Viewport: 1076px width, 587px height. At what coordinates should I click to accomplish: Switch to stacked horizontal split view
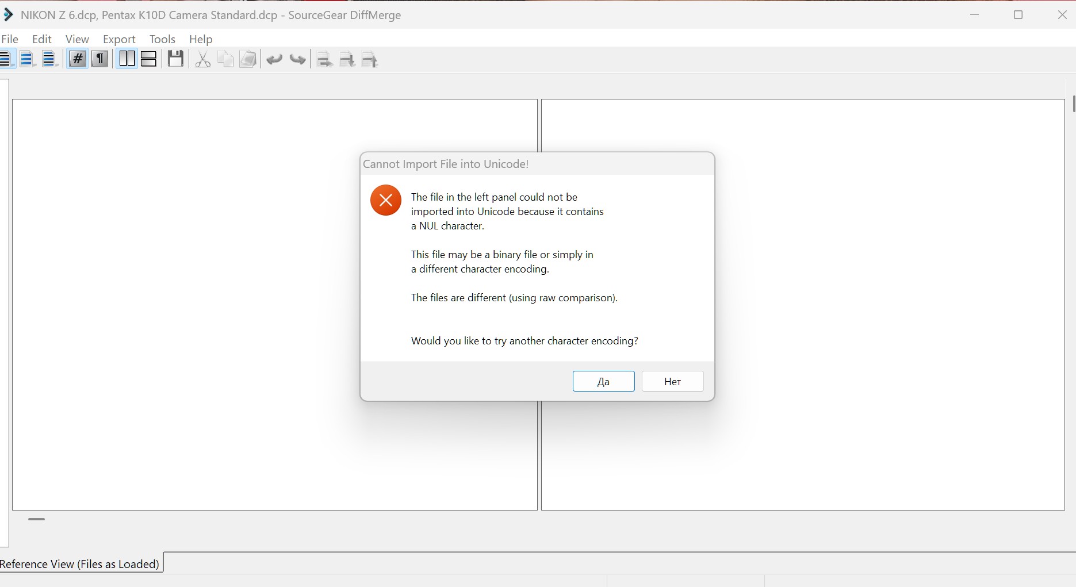149,59
